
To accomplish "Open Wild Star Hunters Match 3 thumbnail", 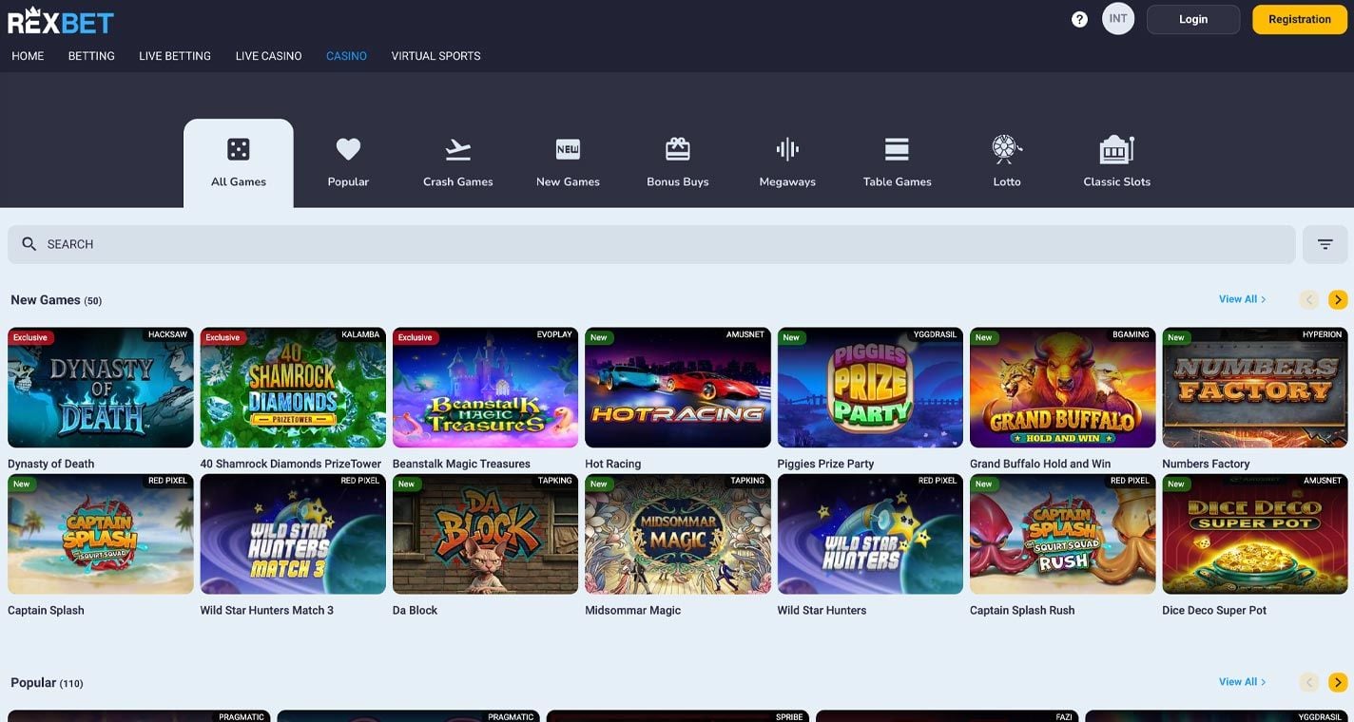I will 293,534.
